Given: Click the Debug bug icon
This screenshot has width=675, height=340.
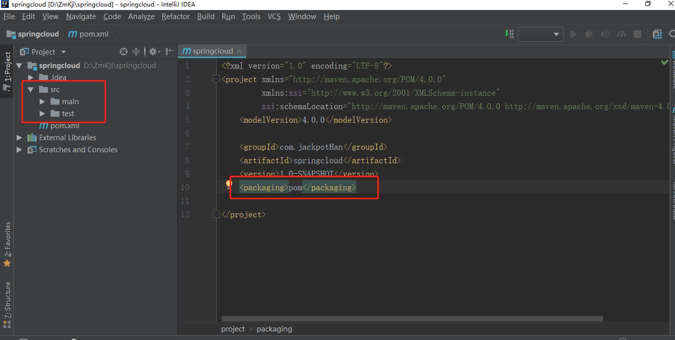Looking at the screenshot, I should pyautogui.click(x=589, y=34).
